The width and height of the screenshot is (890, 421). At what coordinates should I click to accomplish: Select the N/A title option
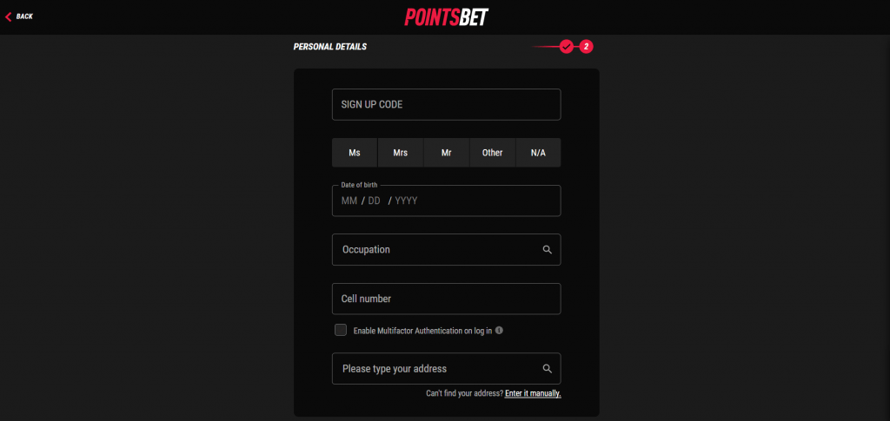coord(538,153)
